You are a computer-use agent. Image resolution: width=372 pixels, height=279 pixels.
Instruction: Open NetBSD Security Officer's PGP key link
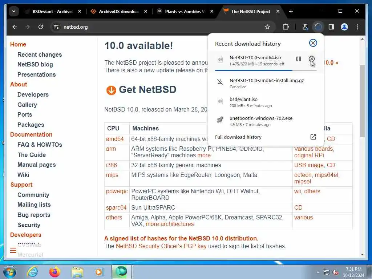coord(161,246)
